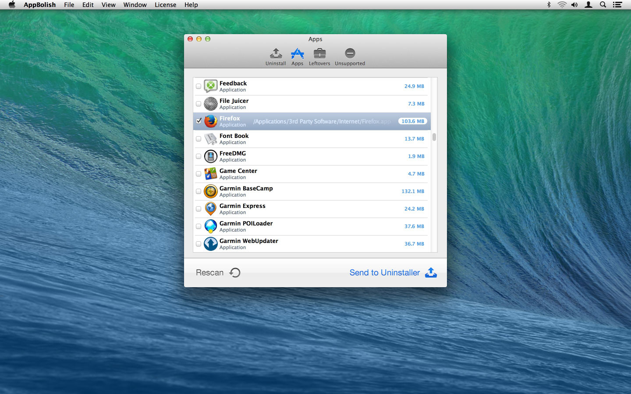Image resolution: width=631 pixels, height=394 pixels.
Task: Select the File Juicer name text
Action: [234, 101]
